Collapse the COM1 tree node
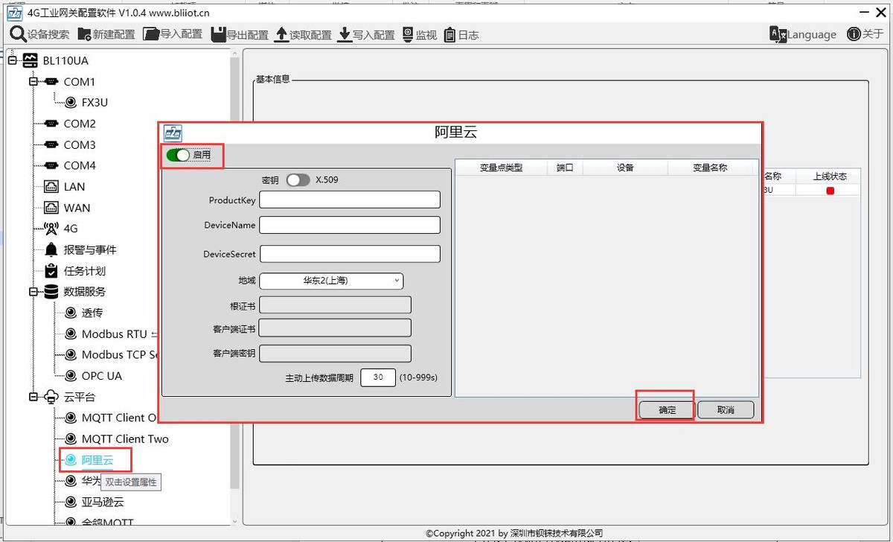The height and width of the screenshot is (542, 893). (33, 81)
